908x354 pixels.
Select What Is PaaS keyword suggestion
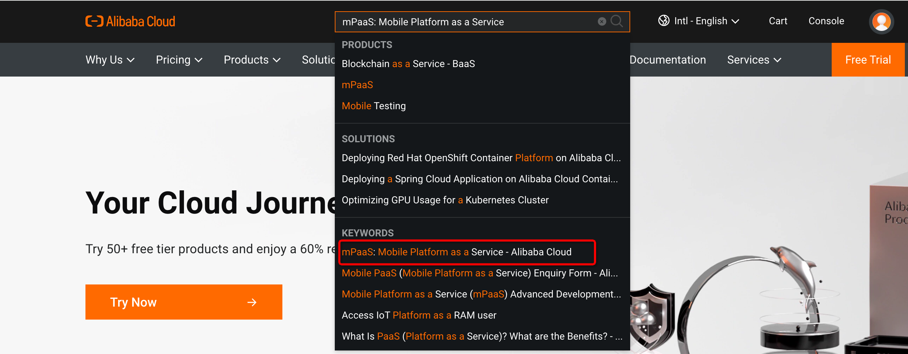(482, 336)
